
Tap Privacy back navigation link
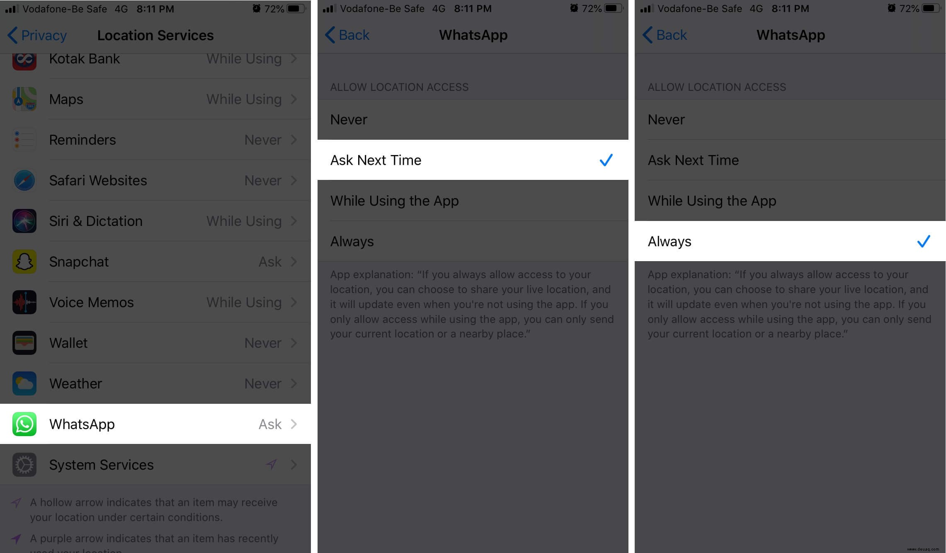(x=37, y=34)
